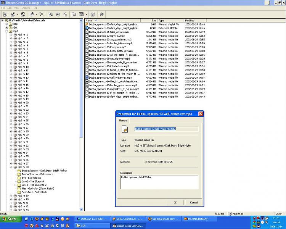This screenshot has height=229, width=286.
Task: Select Sean Paul - Dutty Rock folder
Action: (34, 192)
